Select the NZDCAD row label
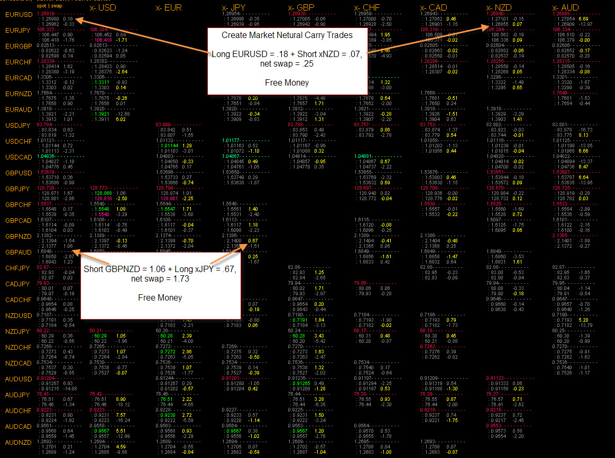Viewport: 615px width, 458px height. pos(19,363)
